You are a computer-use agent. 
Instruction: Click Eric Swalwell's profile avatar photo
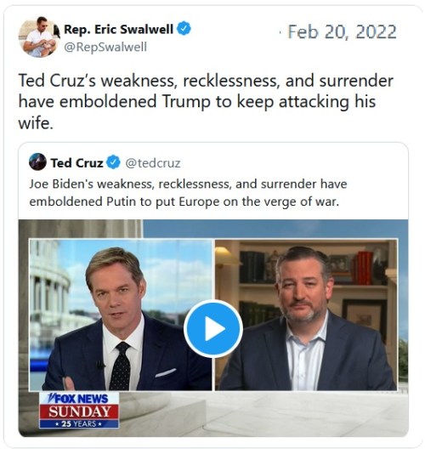39,37
